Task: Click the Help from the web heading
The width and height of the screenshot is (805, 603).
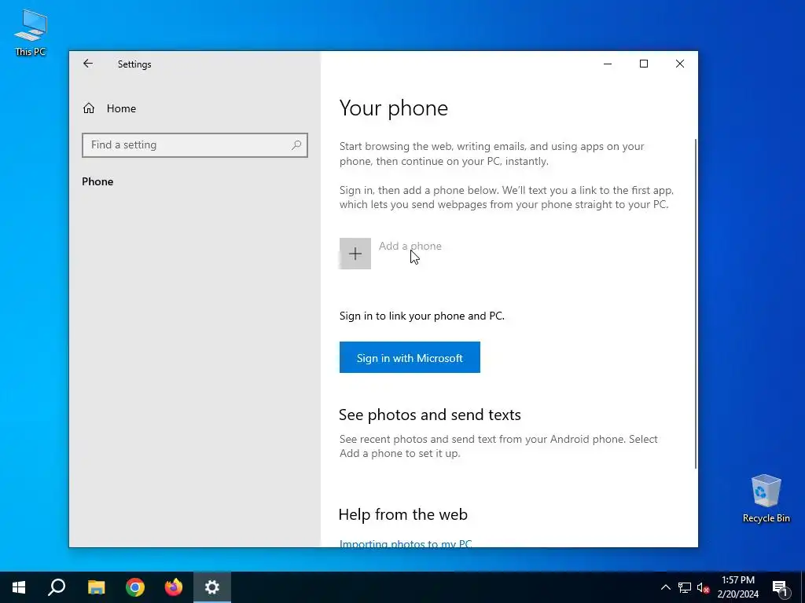Action: 403,514
